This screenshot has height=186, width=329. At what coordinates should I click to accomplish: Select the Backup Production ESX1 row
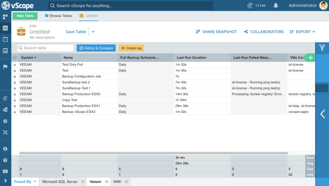pos(15,106)
